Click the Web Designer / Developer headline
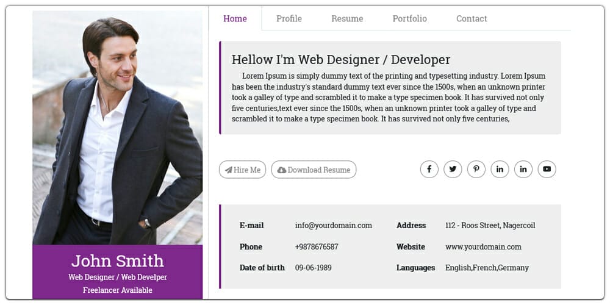The height and width of the screenshot is (305, 610). tap(340, 59)
